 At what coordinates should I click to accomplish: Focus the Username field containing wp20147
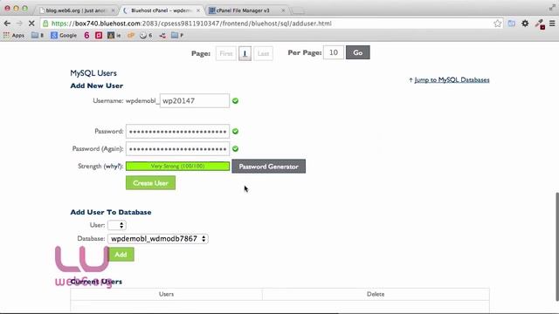[x=195, y=101]
